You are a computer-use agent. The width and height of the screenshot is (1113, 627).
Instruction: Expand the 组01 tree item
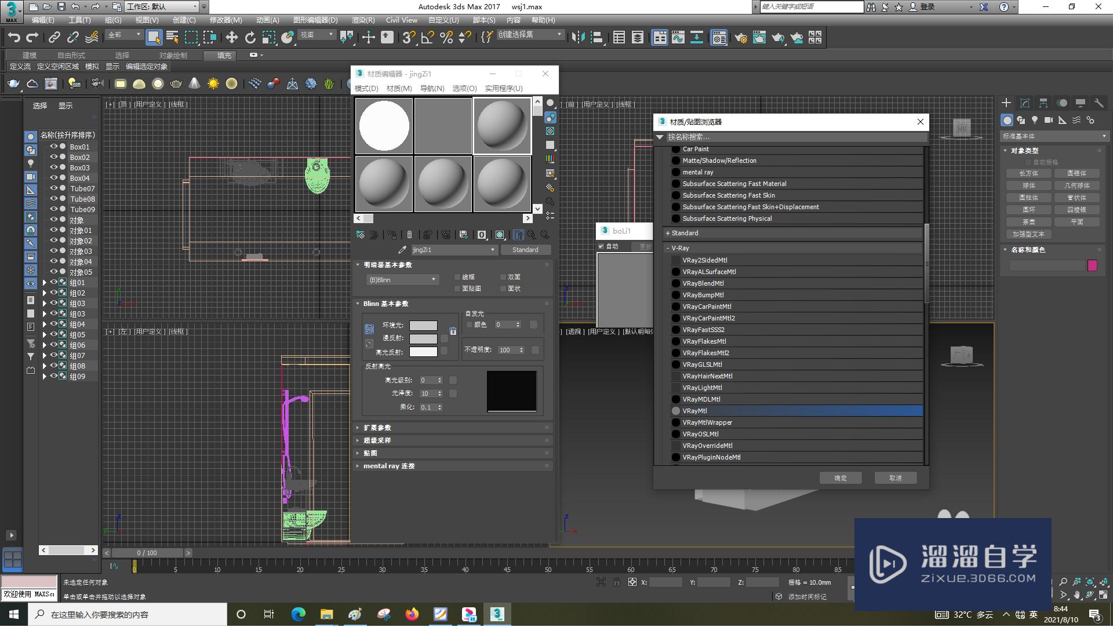pos(45,283)
